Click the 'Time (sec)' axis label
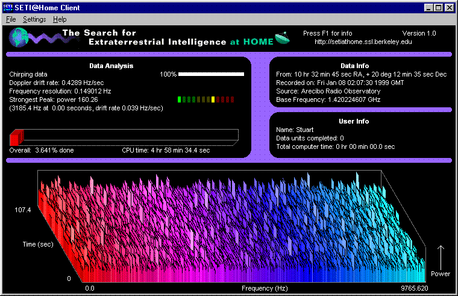This screenshot has height=296, width=458. click(x=38, y=244)
